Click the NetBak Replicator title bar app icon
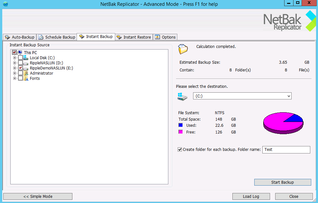Image resolution: width=318 pixels, height=203 pixels. tap(5, 4)
